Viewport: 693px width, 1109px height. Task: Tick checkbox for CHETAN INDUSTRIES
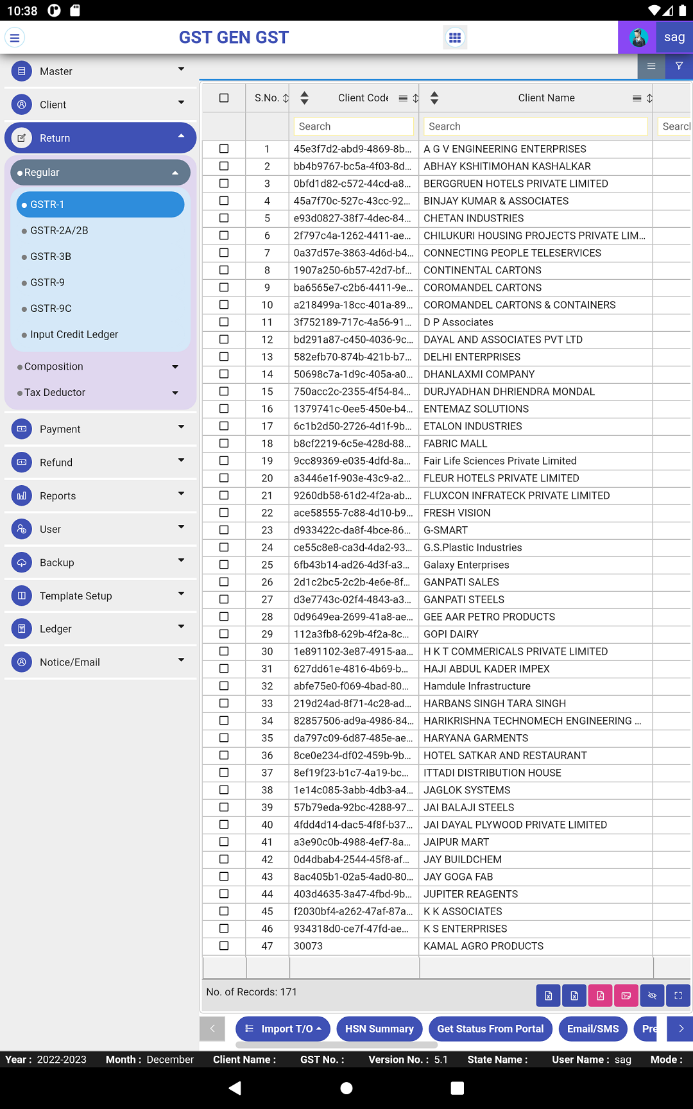(224, 218)
